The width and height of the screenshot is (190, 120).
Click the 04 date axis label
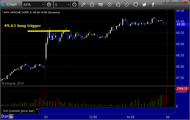(x=168, y=117)
